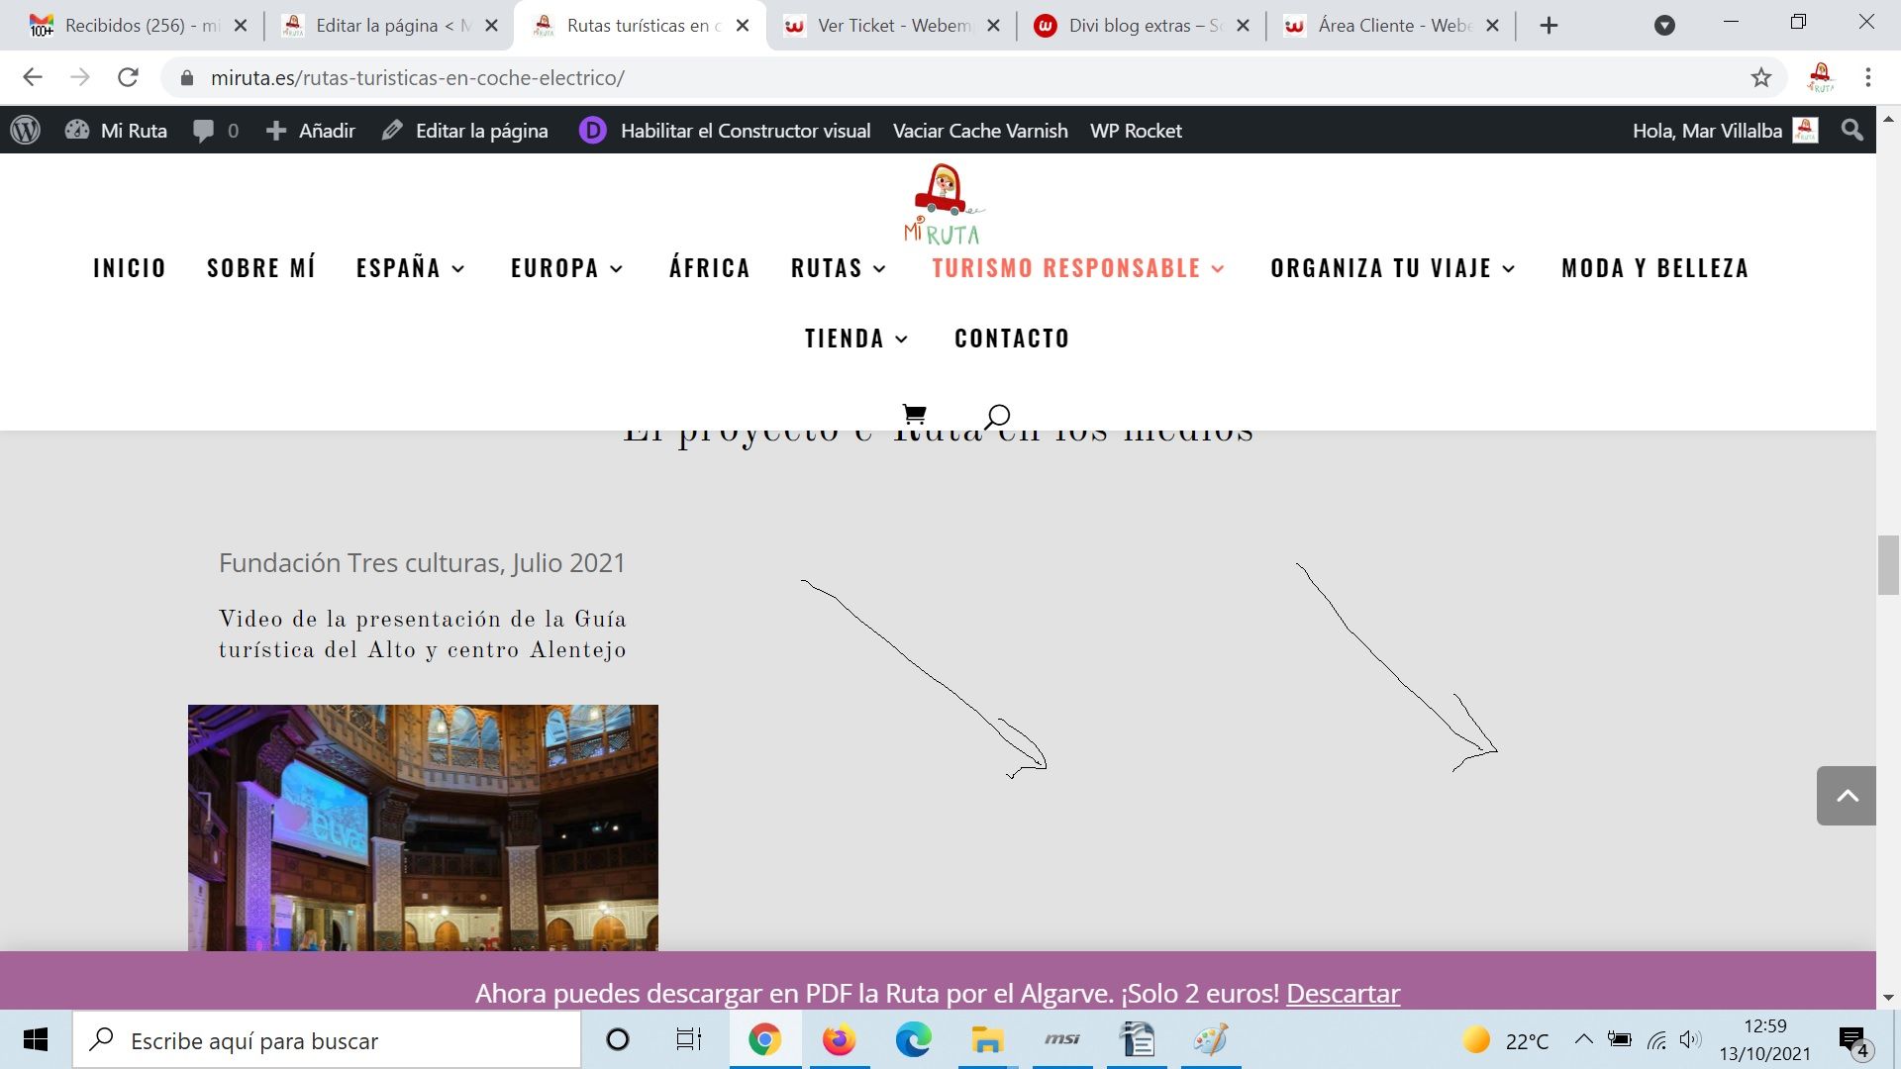Open Hola, Mar Villalba profile
The width and height of the screenshot is (1901, 1069).
click(1725, 131)
